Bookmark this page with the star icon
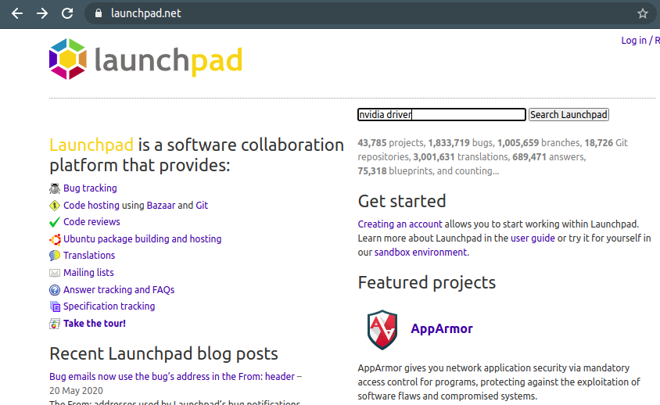Screen dimensions: 660x405 [x=642, y=13]
